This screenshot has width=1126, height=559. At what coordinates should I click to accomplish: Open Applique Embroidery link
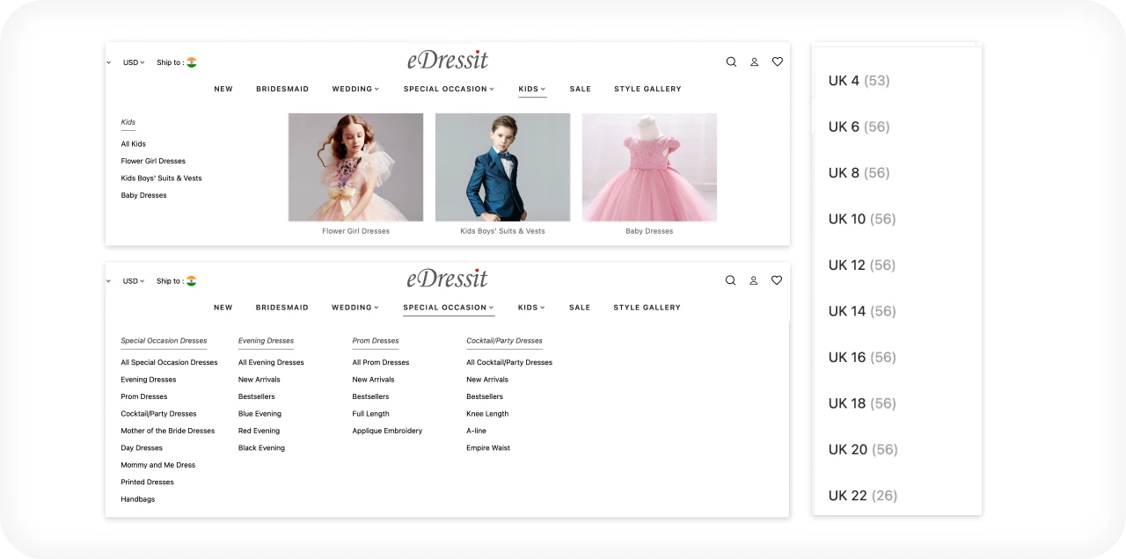point(387,431)
